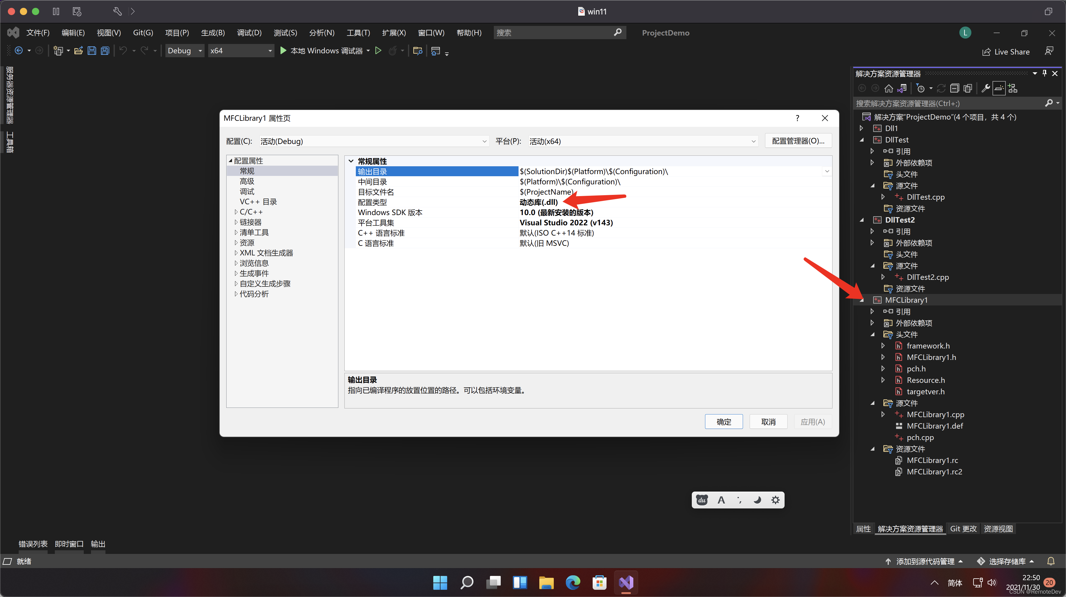1066x597 pixels.
Task: Switch to the Git 更改 tab
Action: (x=963, y=529)
